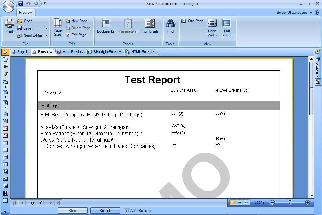The height and width of the screenshot is (215, 322).
Task: Enter Full Screen view
Action: [227, 28]
